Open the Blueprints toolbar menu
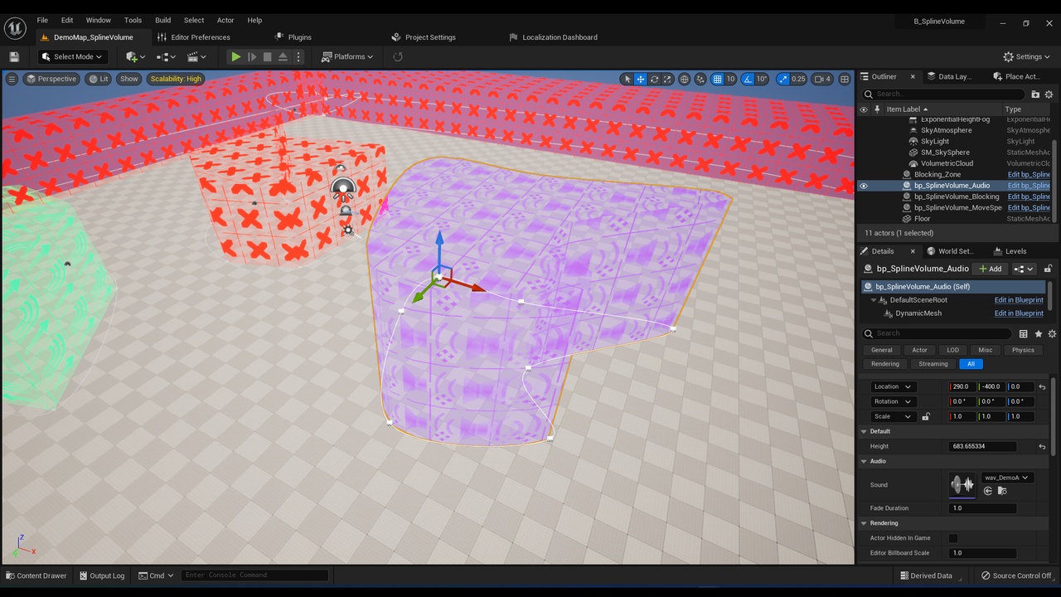 pyautogui.click(x=166, y=56)
